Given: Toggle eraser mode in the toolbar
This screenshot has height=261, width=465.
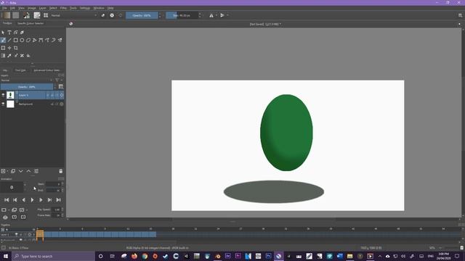Looking at the screenshot, I should [x=103, y=15].
